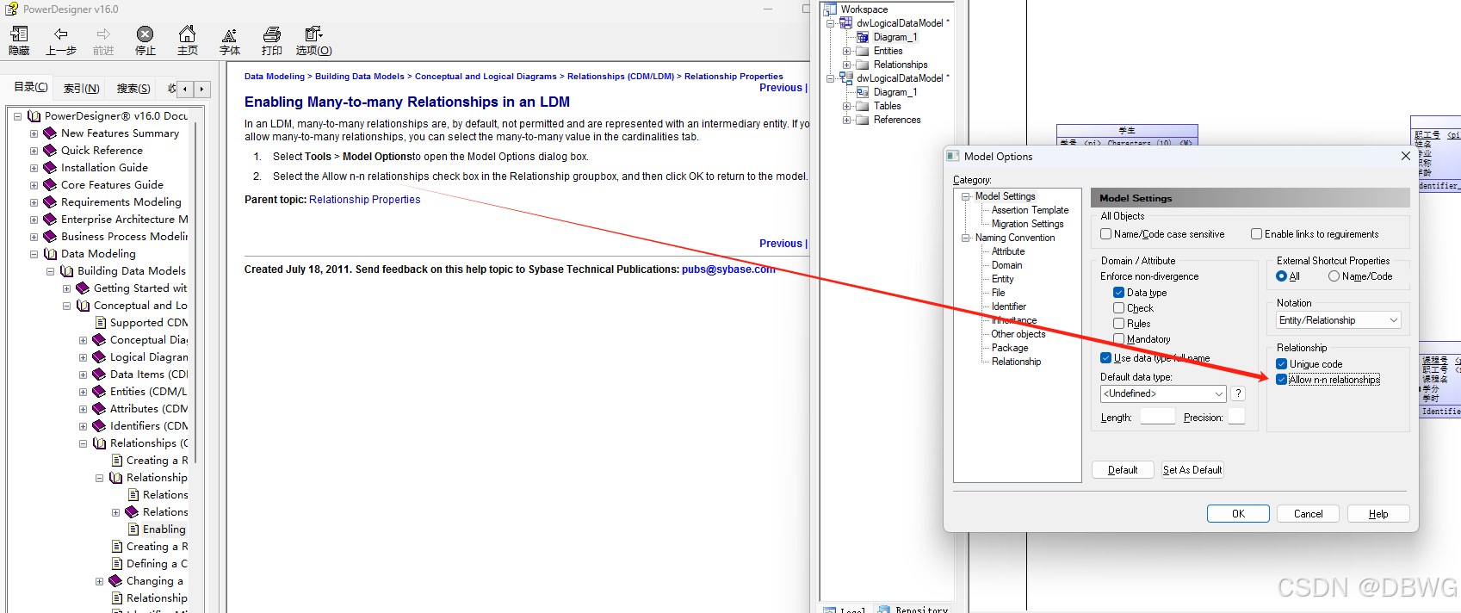
Task: Toggle Allow n-n relationships checkbox
Action: (x=1282, y=380)
